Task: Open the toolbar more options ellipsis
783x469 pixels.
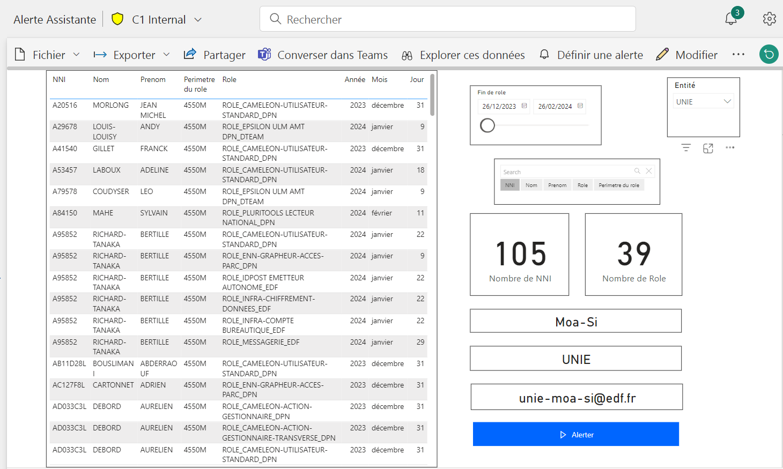Action: [738, 54]
